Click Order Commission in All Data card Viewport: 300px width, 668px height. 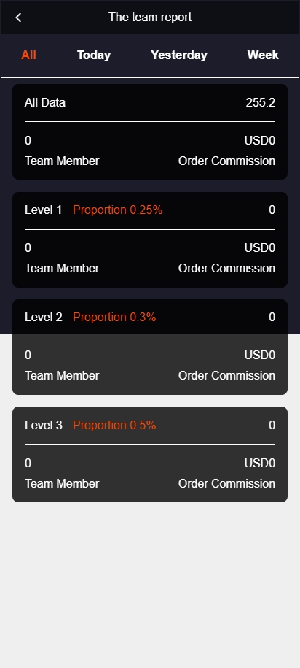pyautogui.click(x=227, y=161)
